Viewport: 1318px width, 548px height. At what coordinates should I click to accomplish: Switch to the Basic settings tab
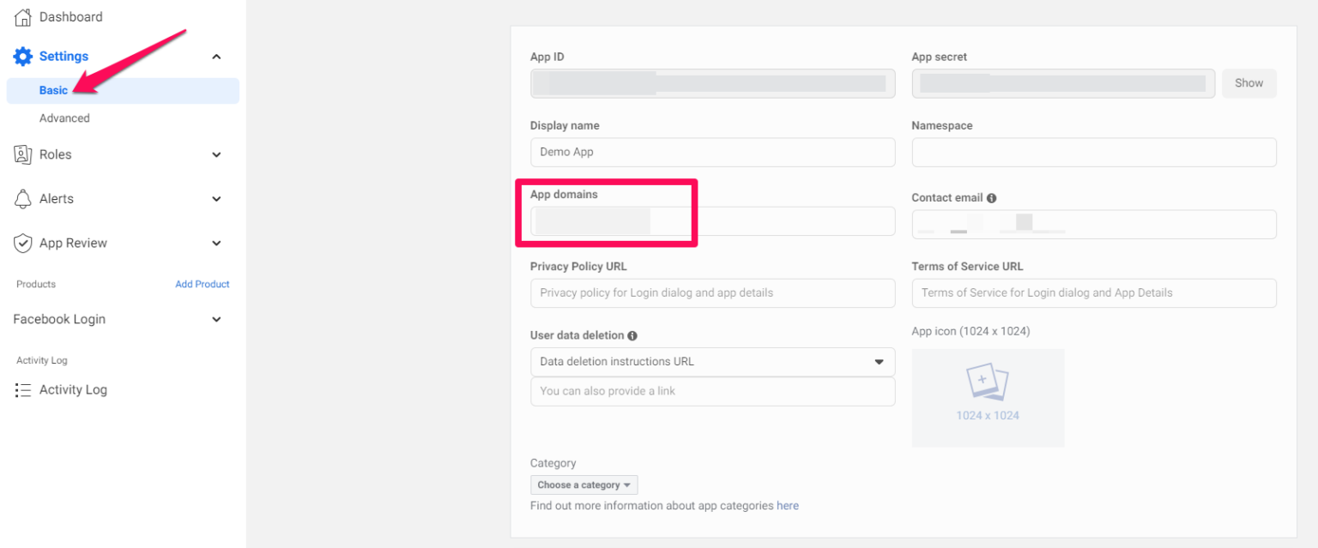pos(52,89)
